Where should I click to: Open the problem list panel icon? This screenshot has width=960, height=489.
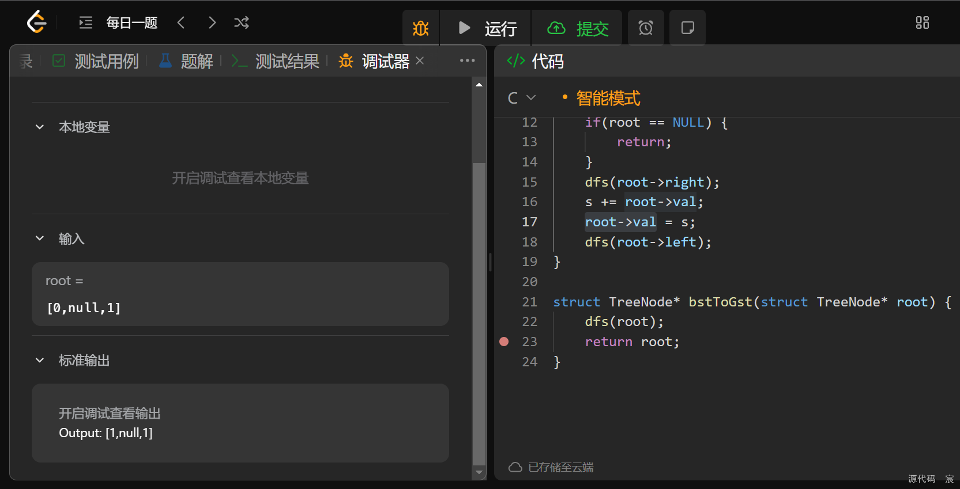coord(86,22)
